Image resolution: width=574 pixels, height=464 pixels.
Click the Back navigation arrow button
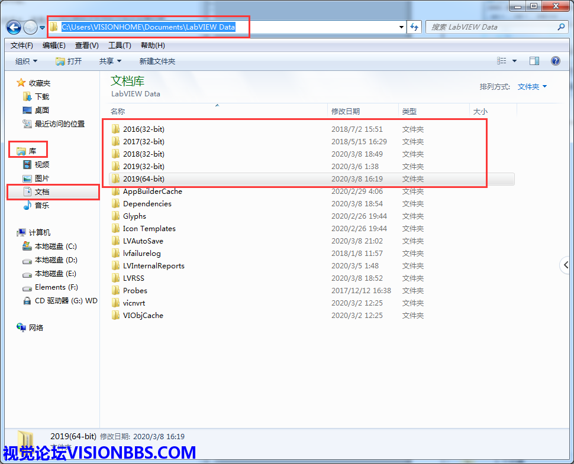14,27
